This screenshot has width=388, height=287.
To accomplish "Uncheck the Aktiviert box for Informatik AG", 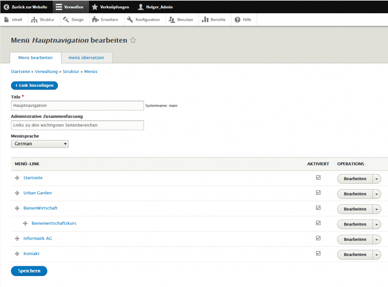I will (x=318, y=238).
